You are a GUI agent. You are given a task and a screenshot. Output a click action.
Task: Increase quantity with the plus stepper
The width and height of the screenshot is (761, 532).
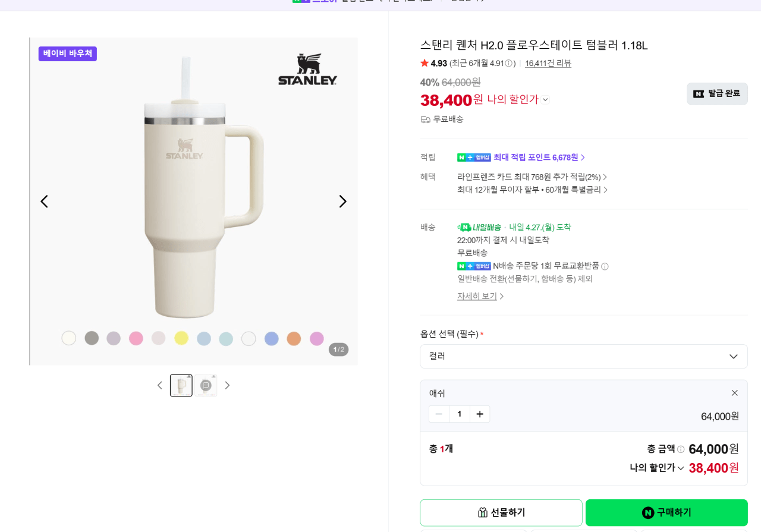point(480,414)
